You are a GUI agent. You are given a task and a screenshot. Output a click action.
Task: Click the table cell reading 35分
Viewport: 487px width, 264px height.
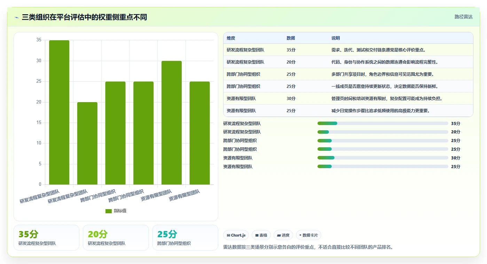(x=291, y=50)
